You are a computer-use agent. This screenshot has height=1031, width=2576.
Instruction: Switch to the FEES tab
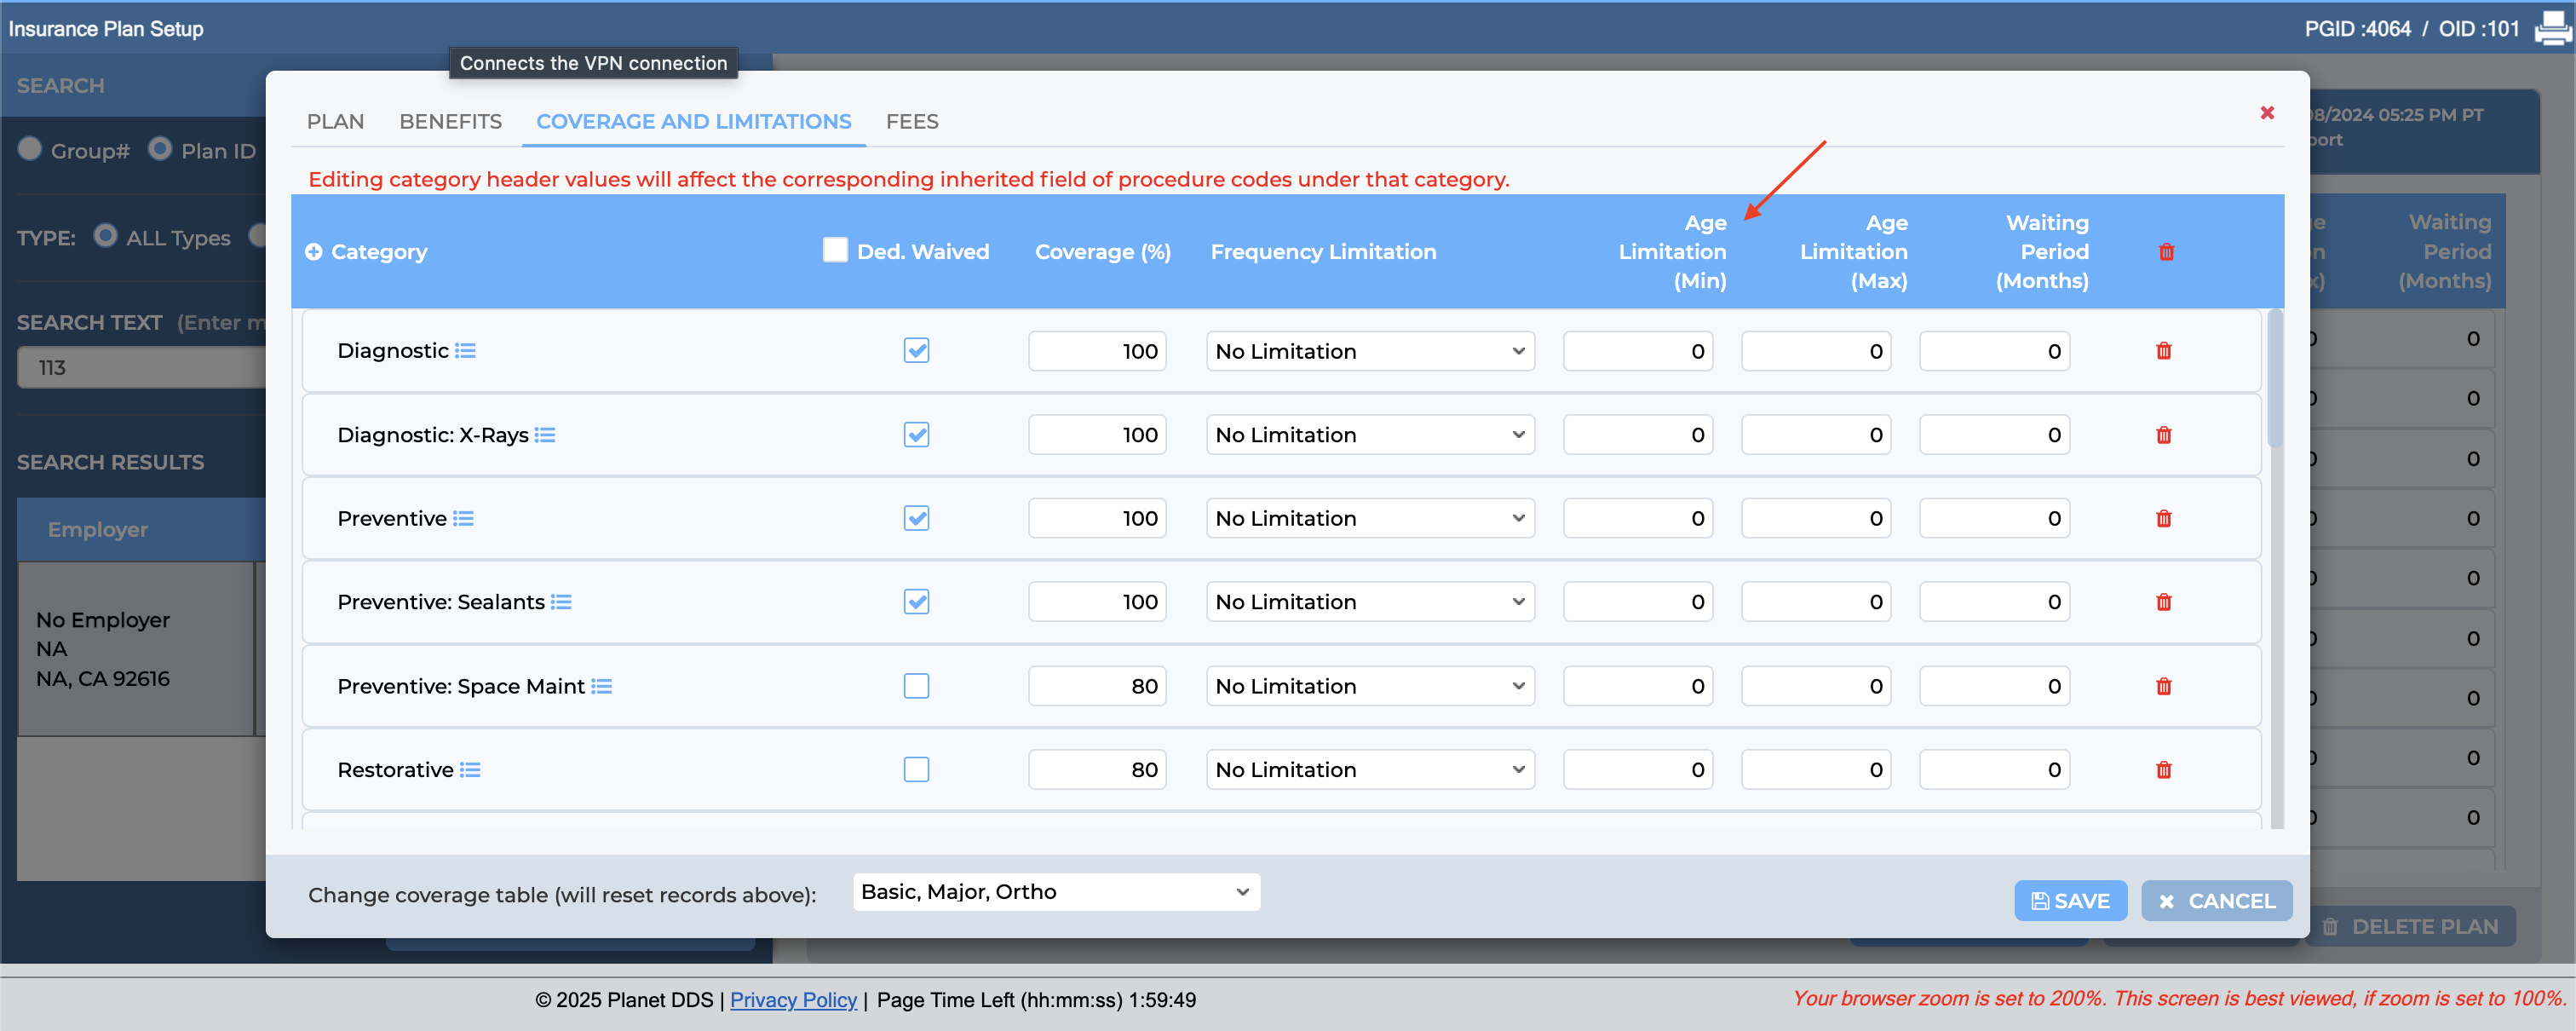coord(912,122)
